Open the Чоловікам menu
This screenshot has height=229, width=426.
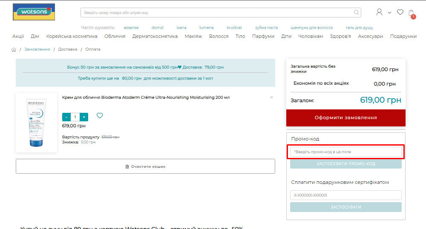(x=311, y=36)
